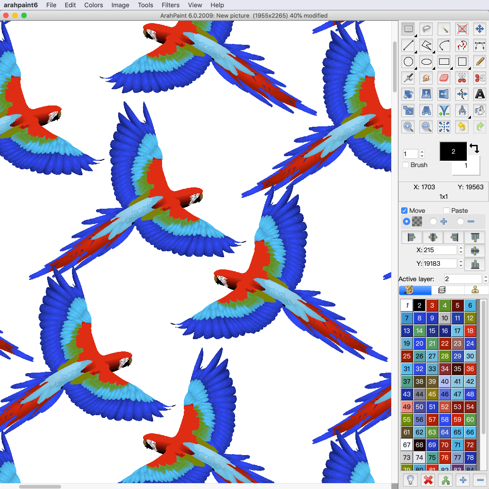Click the vertical flip icon

pos(427,94)
